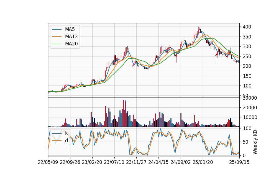266x191 pixels.
Task: Click the MA12 legend label
Action: point(71,37)
